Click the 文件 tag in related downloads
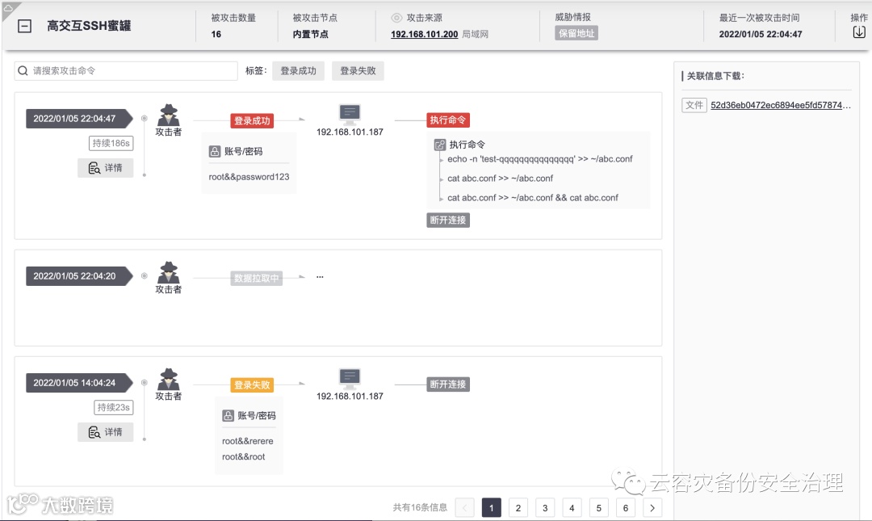The height and width of the screenshot is (521, 872). (x=694, y=105)
